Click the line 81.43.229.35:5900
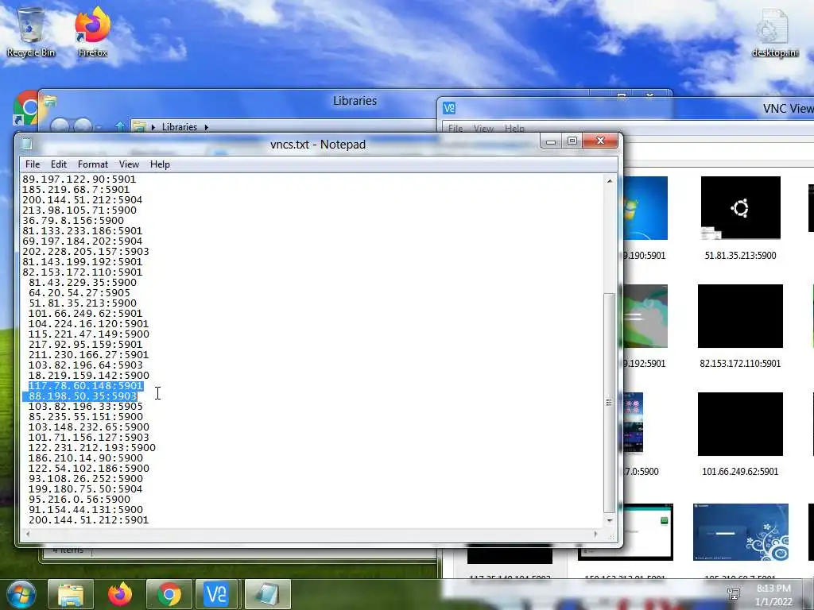814x610 pixels. pyautogui.click(x=83, y=283)
